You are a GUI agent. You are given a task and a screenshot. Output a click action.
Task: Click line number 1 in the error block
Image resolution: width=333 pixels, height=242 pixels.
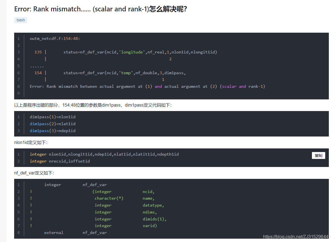(x=18, y=38)
